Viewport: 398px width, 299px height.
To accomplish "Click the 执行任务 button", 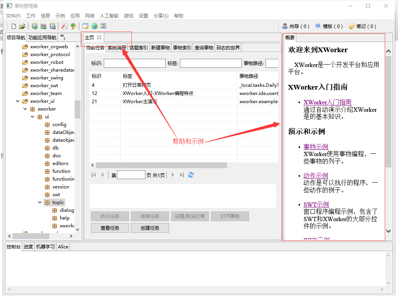I will pyautogui.click(x=110, y=216).
